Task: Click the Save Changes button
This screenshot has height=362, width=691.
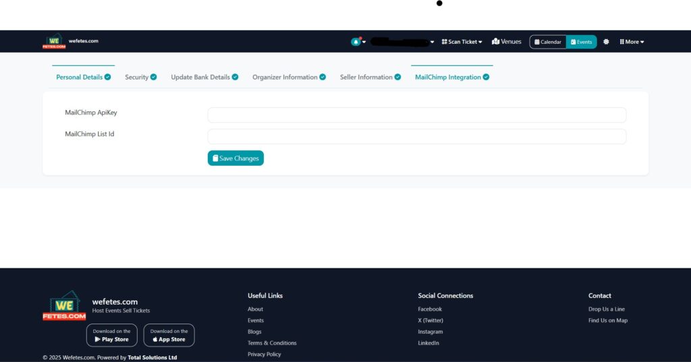Action: click(236, 158)
